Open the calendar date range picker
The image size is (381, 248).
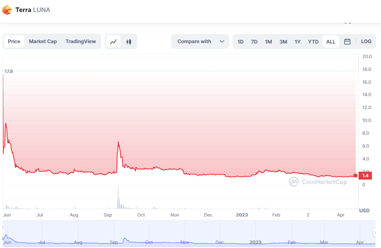click(x=347, y=41)
